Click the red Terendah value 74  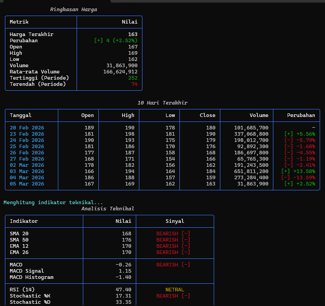click(134, 84)
